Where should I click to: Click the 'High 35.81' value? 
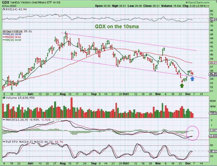click(x=119, y=6)
